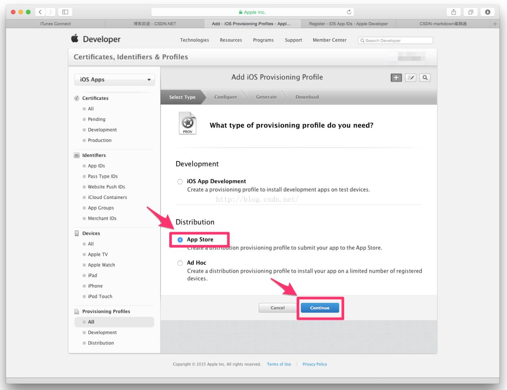Click the Provisioning Profiles document icon
Screen dimensions: 507x390
coord(77,311)
